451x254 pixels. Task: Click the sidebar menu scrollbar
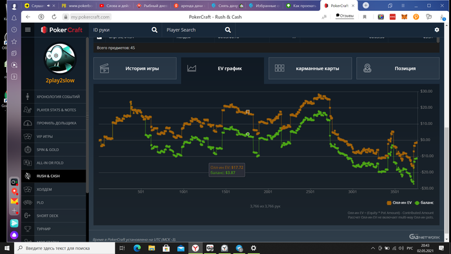(x=87, y=115)
